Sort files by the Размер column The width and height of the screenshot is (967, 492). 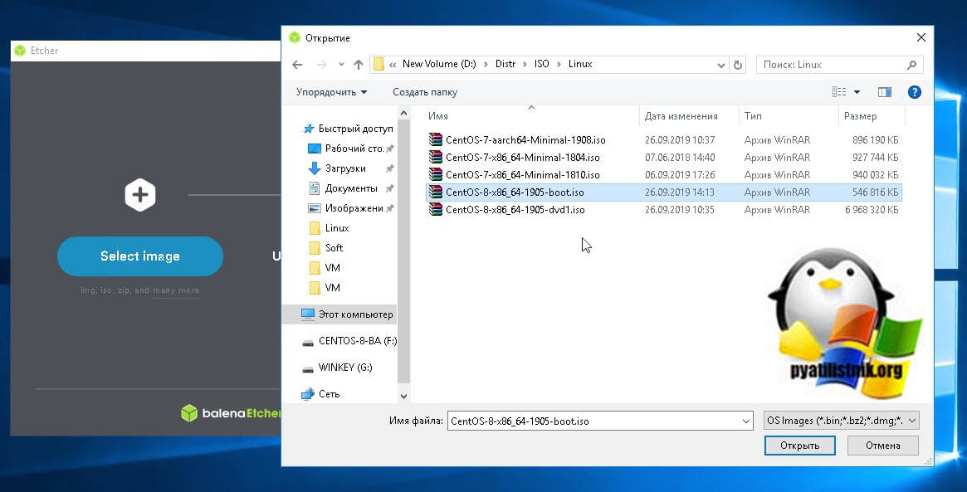coord(861,116)
